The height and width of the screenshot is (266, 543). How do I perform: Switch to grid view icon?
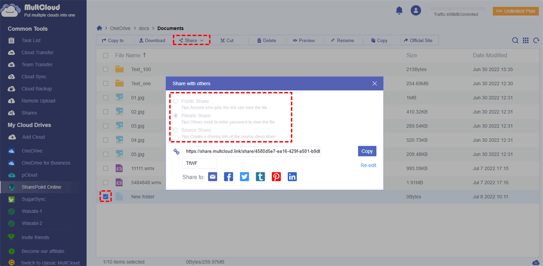[x=526, y=41]
